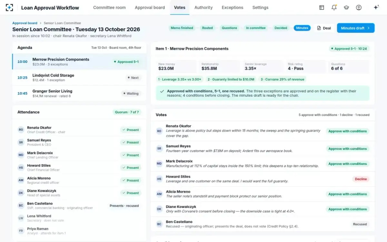This screenshot has width=387, height=242.
Task: Click the Approved 5–1 · 10:24 badge
Action: pyautogui.click(x=349, y=49)
